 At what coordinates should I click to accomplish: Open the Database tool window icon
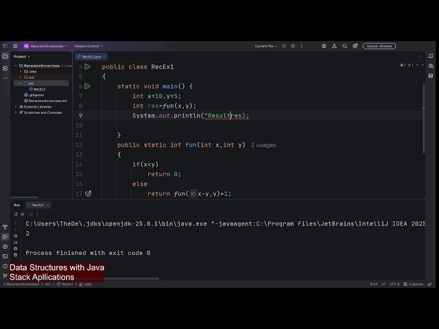coord(431,76)
